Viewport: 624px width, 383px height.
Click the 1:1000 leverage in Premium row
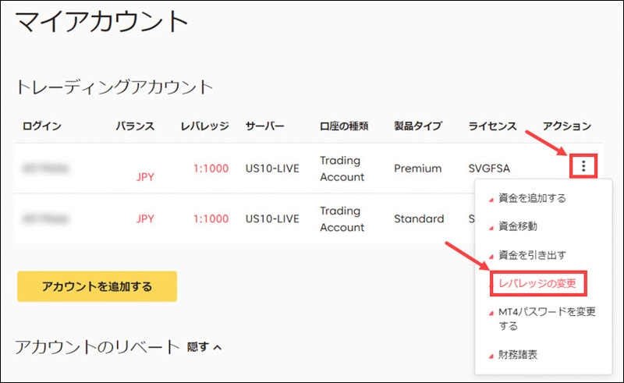[204, 168]
